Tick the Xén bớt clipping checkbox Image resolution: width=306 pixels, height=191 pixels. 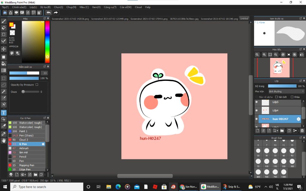click(276, 97)
